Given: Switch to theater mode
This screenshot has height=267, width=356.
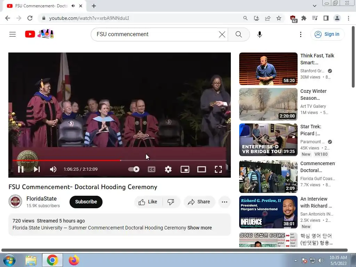Looking at the screenshot, I should click(202, 169).
